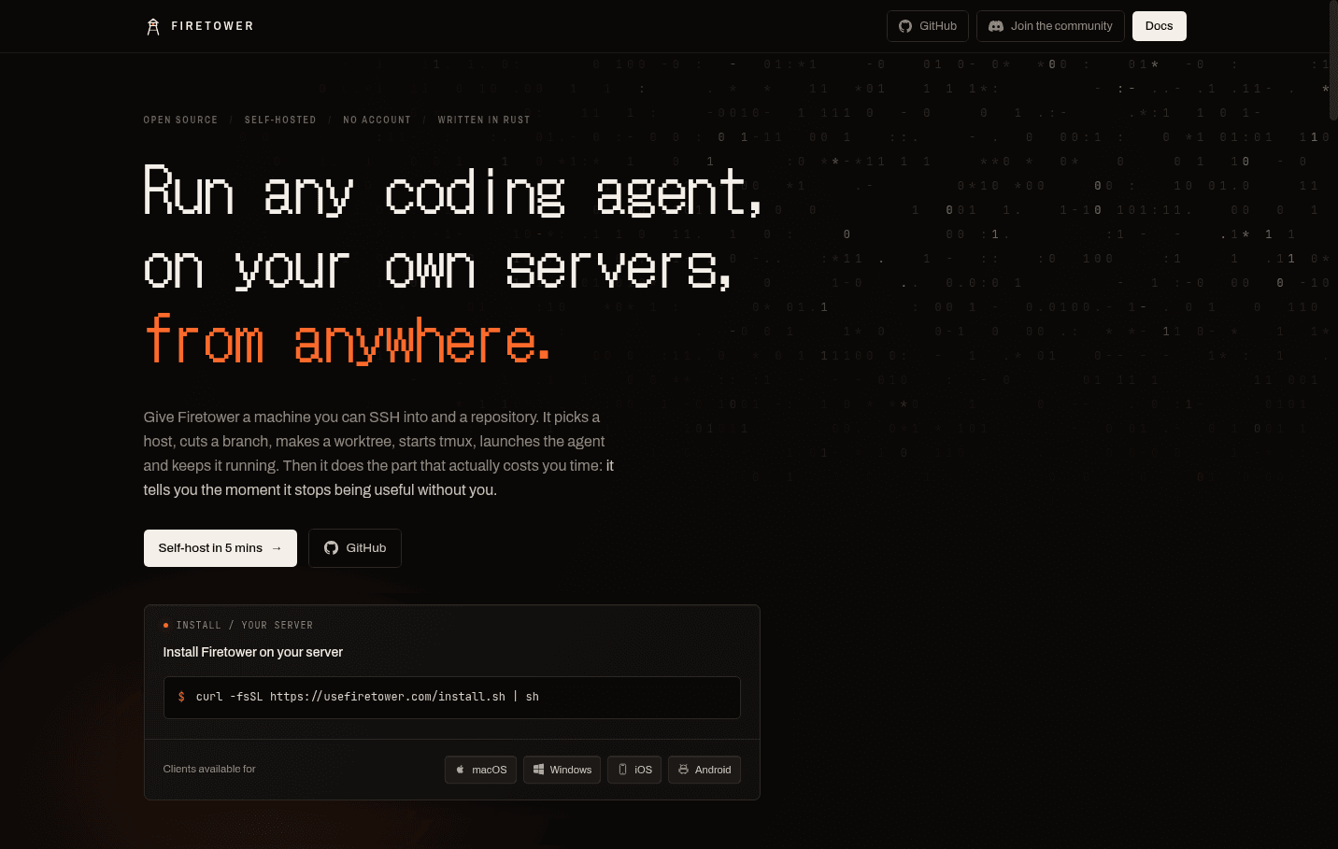Click the page's vertical scrollbar thumb
The height and width of the screenshot is (849, 1338).
(1333, 60)
